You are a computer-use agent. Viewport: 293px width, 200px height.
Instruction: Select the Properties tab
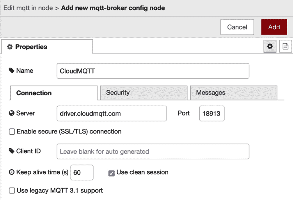47,47
